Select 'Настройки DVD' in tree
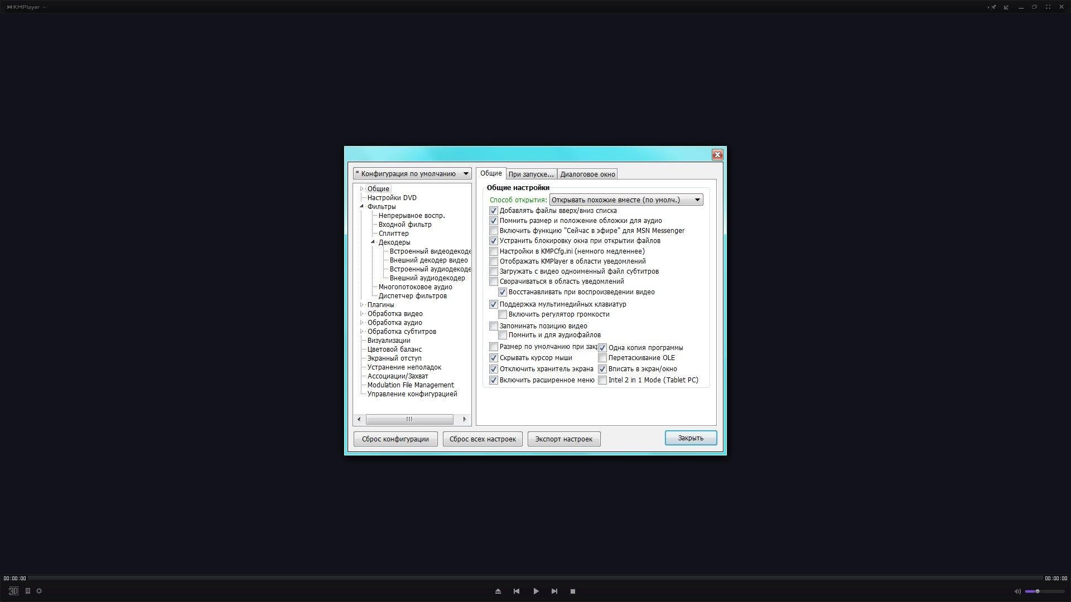The width and height of the screenshot is (1071, 602). [x=392, y=198]
